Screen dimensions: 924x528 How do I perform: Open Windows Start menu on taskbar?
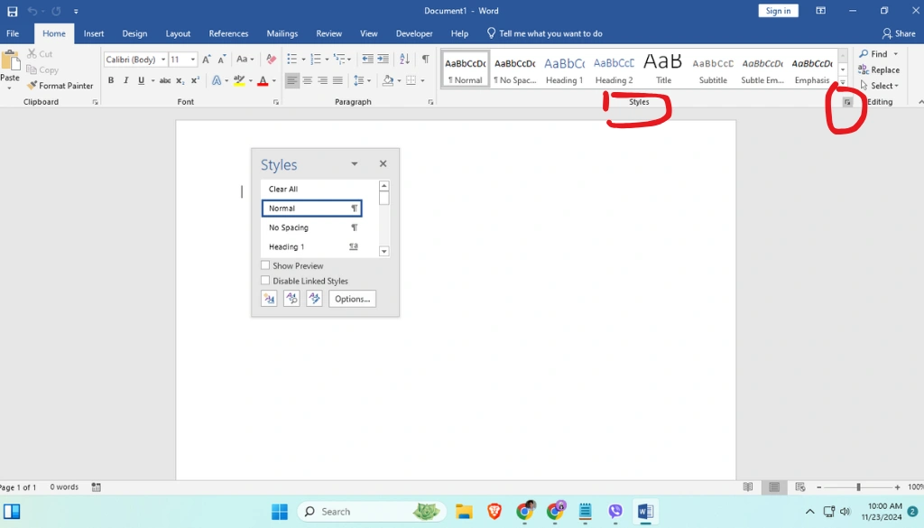point(280,512)
